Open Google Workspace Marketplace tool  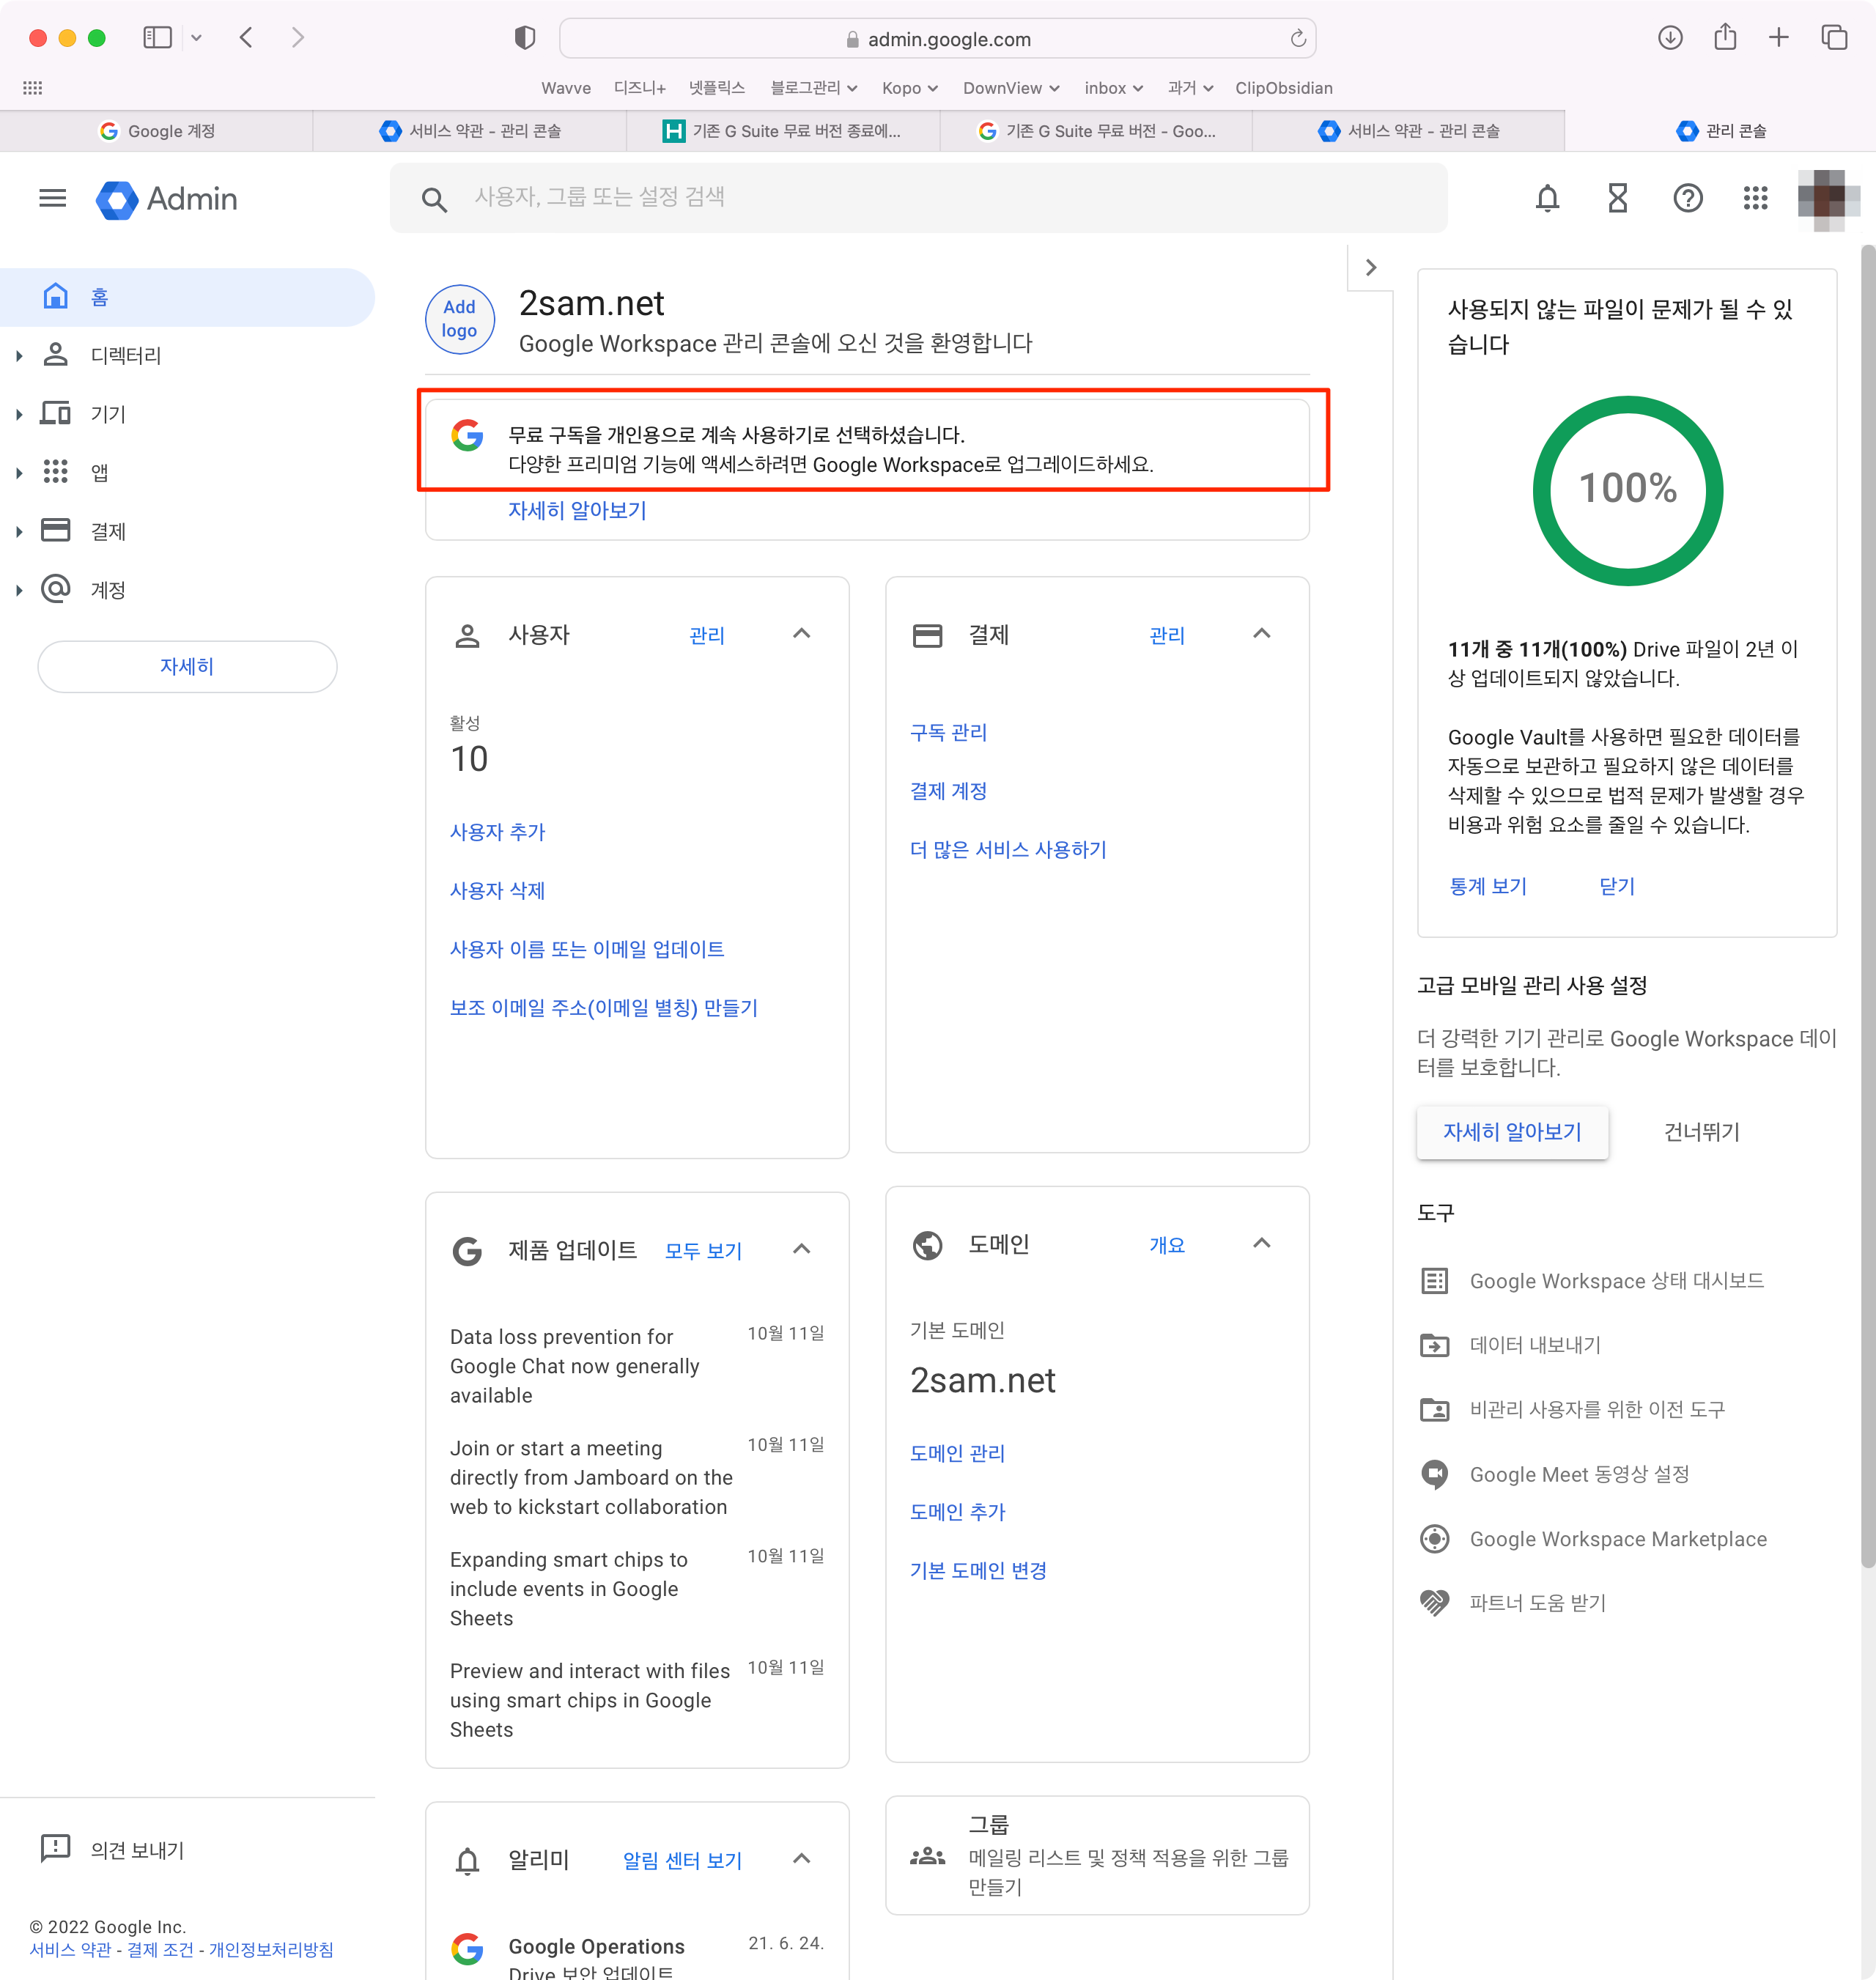click(x=1617, y=1539)
